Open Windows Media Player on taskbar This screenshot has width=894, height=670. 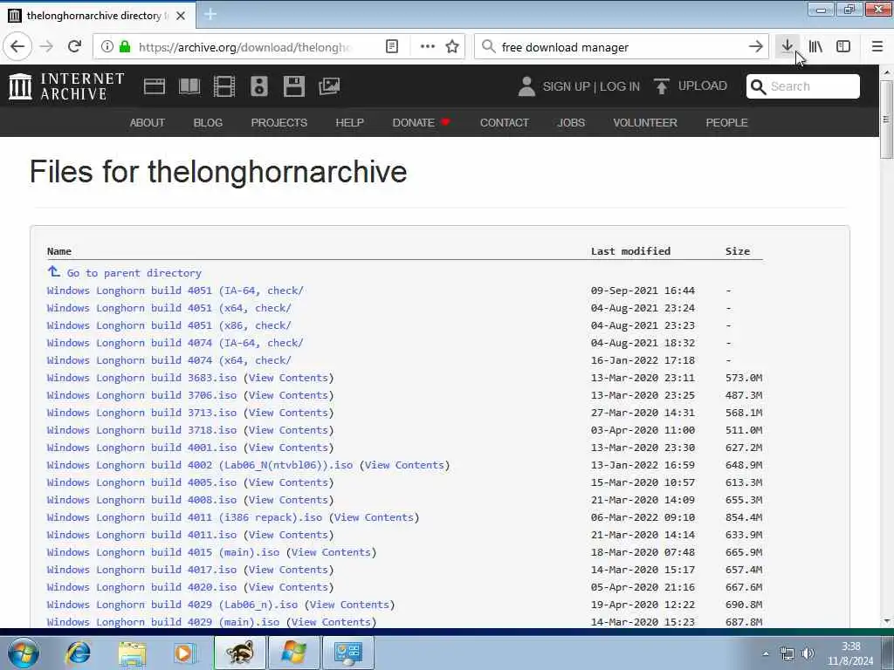pos(183,653)
